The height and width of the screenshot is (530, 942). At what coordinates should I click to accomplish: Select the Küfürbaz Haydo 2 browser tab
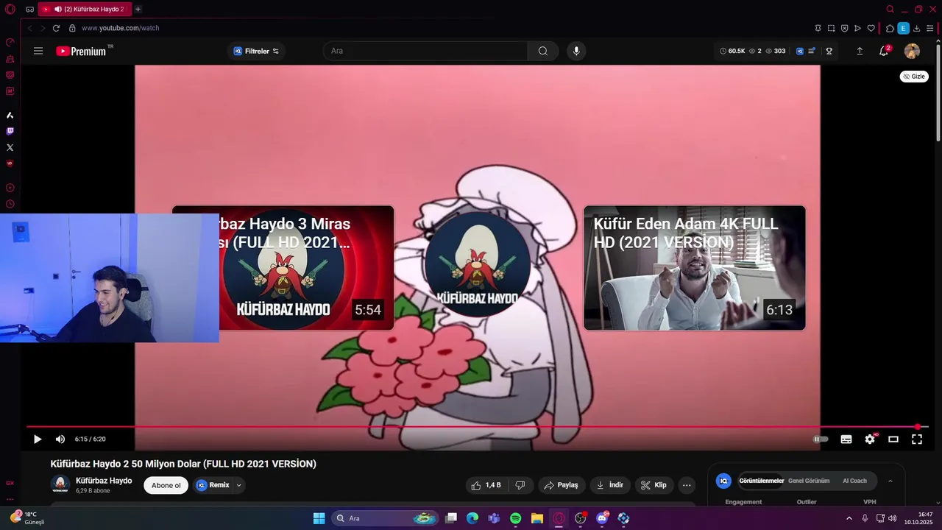tap(84, 9)
